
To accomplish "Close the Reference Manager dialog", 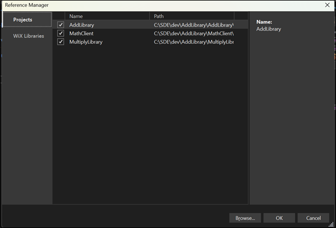I will point(327,5).
